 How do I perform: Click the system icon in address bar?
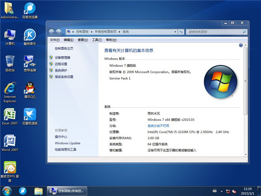(69, 32)
